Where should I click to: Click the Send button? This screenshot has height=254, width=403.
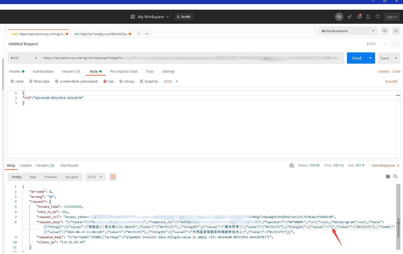(356, 58)
